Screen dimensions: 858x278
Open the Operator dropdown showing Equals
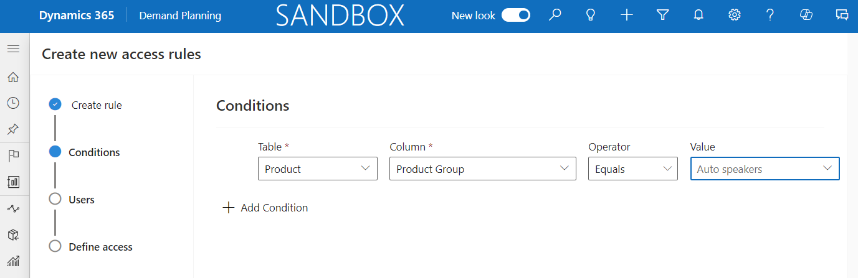[x=633, y=169]
